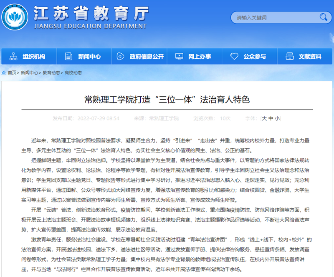Focus the 请输入关键词 search field
This screenshot has width=334, height=277.
pos(281,17)
